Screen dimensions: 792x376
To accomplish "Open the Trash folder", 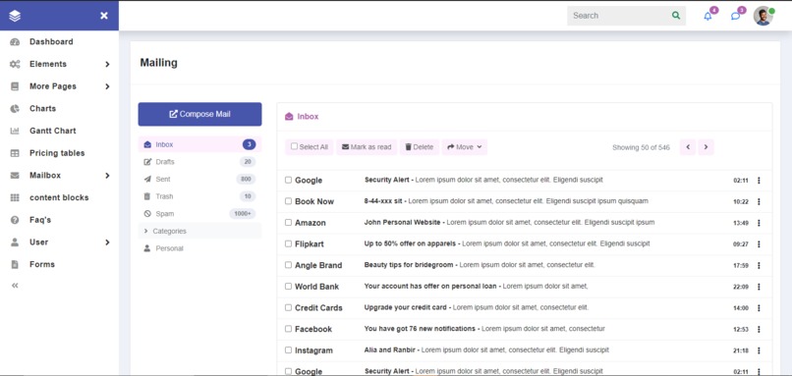I will pyautogui.click(x=200, y=196).
